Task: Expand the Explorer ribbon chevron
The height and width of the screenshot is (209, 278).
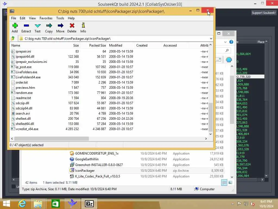Action: tap(225, 42)
